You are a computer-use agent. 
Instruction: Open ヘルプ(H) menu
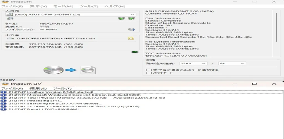click(x=115, y=6)
